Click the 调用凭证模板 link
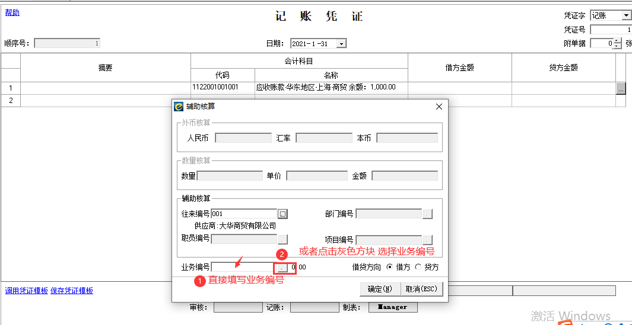The width and height of the screenshot is (632, 325). pyautogui.click(x=27, y=291)
